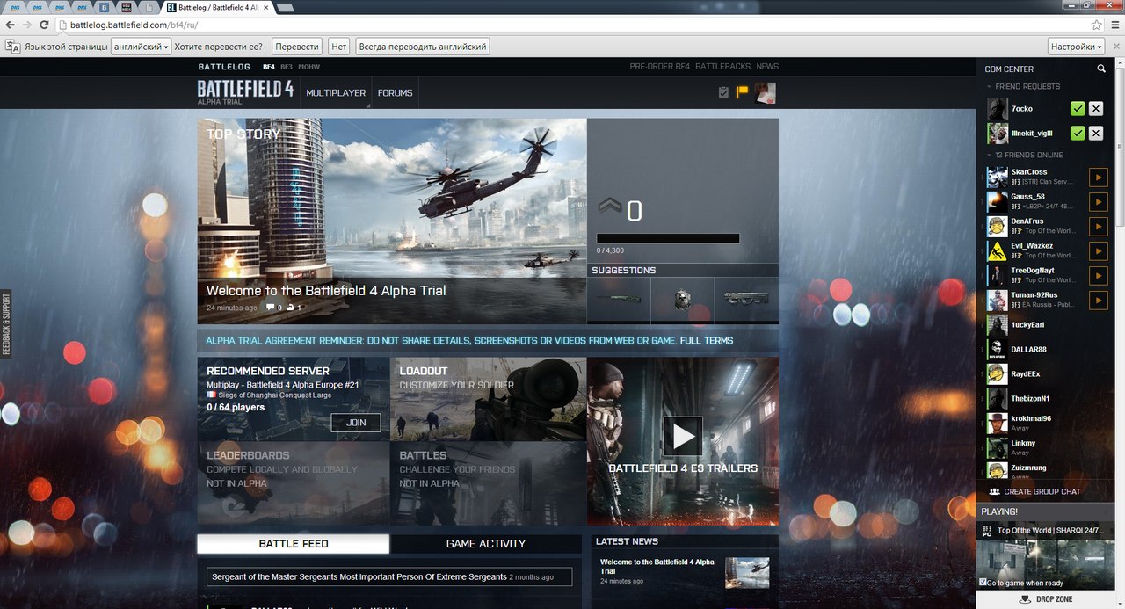
Task: Select the middle suggestion item thumbnail
Action: tap(683, 299)
